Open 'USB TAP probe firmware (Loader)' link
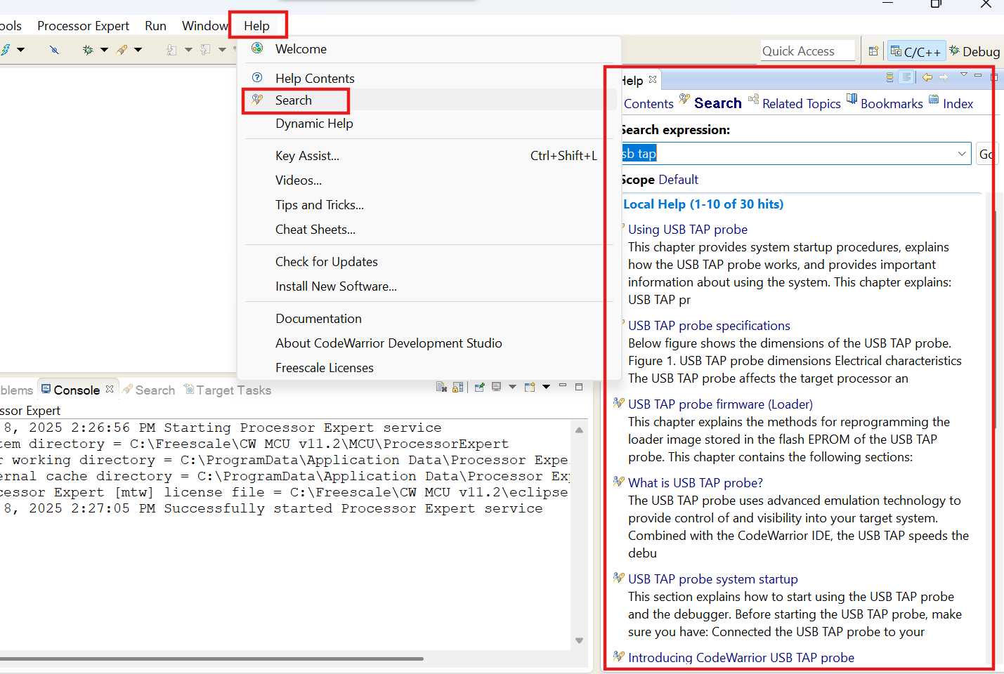 click(x=720, y=404)
